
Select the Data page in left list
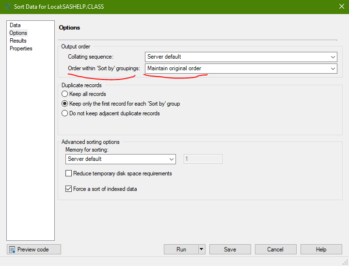coord(15,25)
